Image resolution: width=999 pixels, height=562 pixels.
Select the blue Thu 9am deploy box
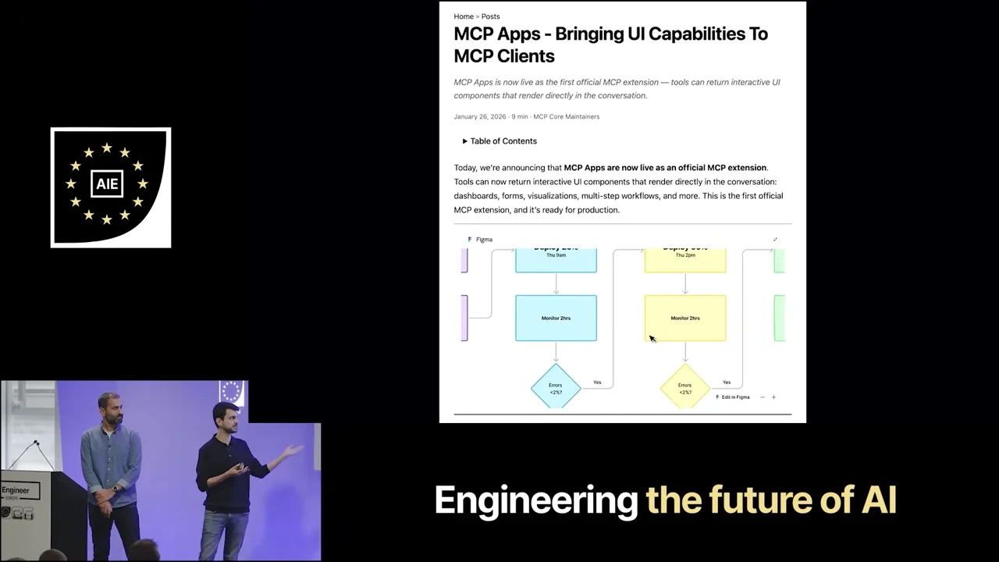556,260
